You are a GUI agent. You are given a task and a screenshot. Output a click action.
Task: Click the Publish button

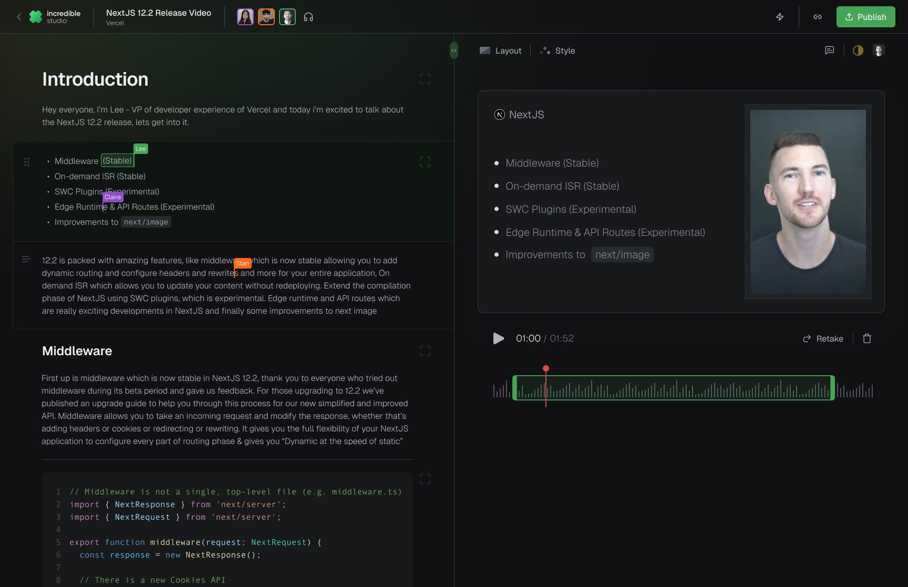(865, 17)
